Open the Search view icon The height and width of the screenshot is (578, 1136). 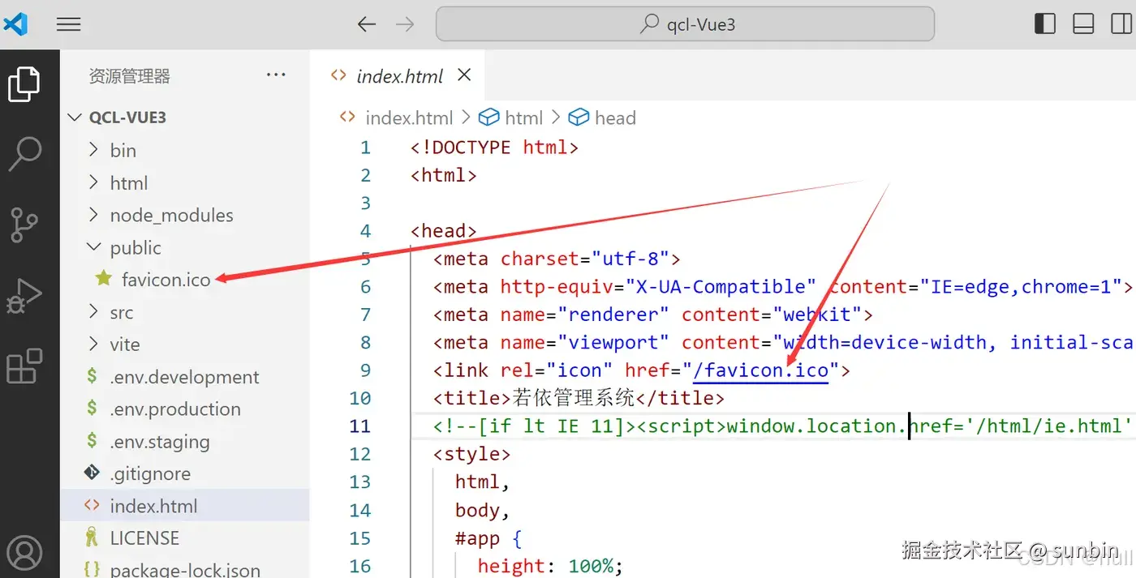(24, 153)
